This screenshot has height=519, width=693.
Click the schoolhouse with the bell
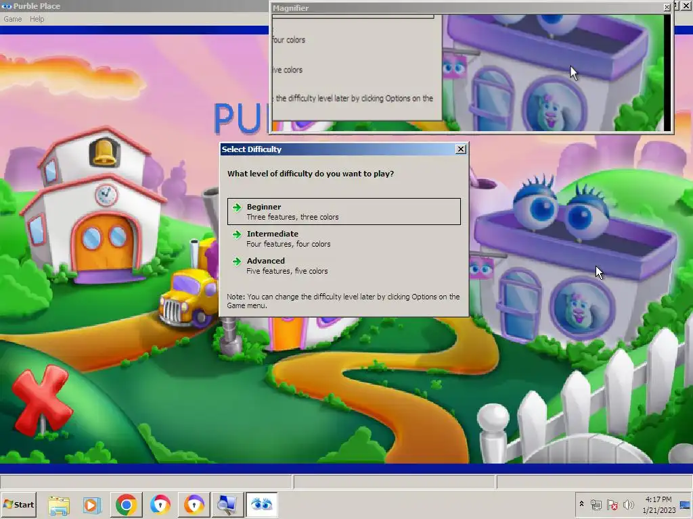[93, 205]
